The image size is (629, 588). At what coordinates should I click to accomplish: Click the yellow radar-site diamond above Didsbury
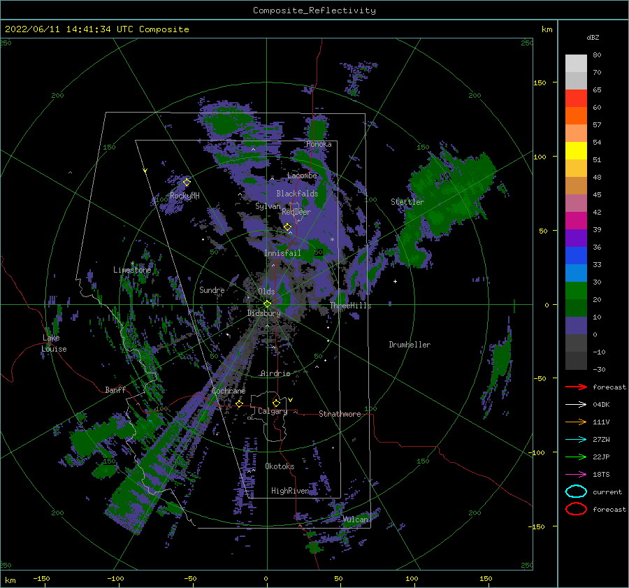pyautogui.click(x=267, y=304)
